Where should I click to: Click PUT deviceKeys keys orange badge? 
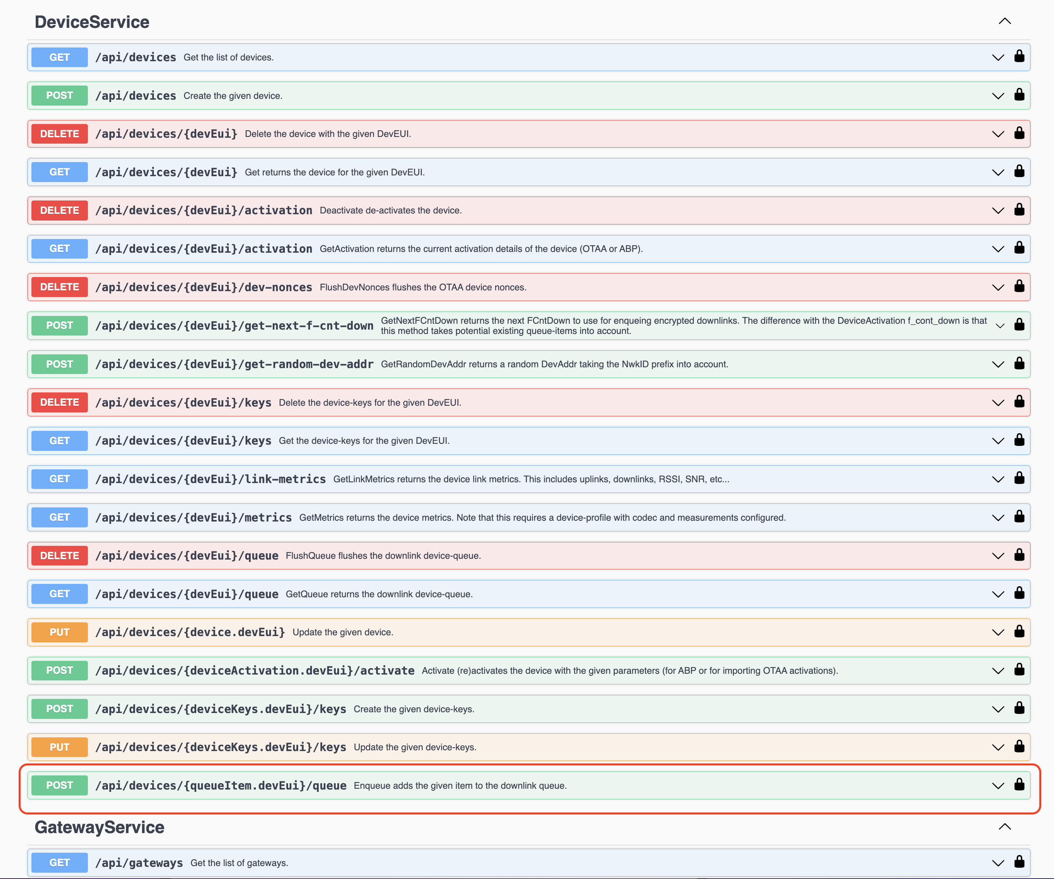click(x=59, y=747)
